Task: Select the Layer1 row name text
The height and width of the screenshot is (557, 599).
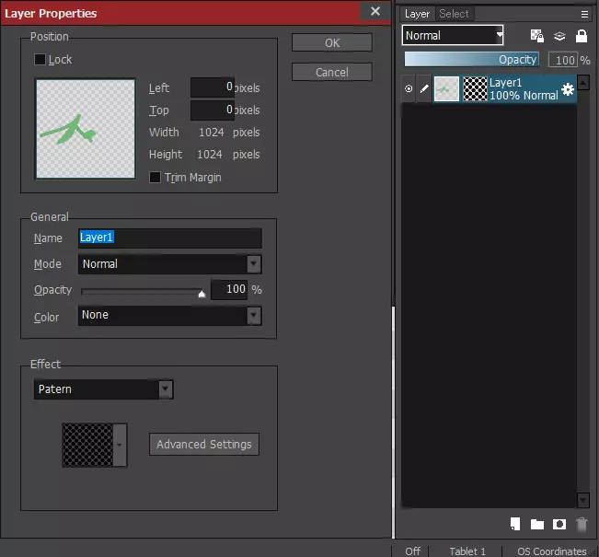Action: tap(505, 83)
